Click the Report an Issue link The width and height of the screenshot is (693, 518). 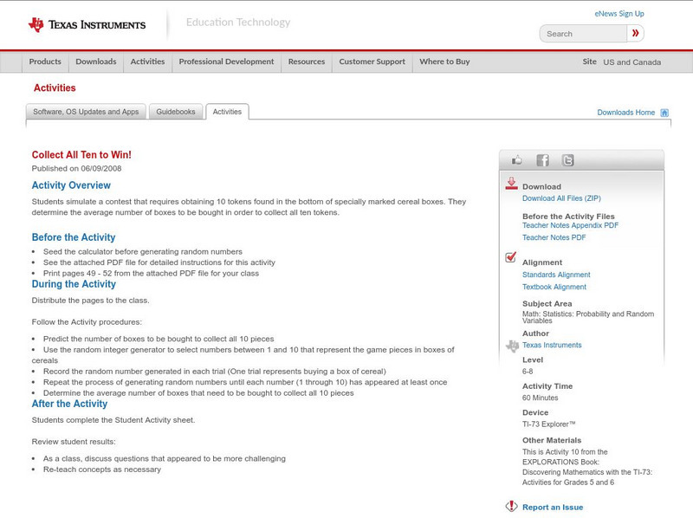[x=553, y=508]
